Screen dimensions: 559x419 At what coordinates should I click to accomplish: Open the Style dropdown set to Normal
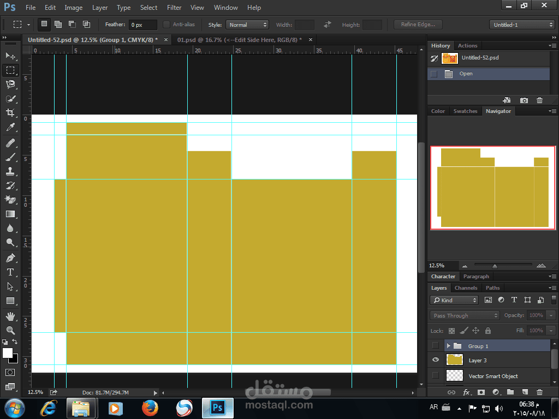coord(247,25)
